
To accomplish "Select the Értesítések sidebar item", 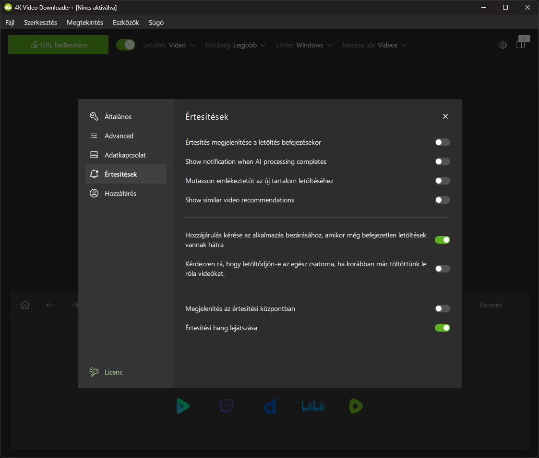I will [125, 174].
